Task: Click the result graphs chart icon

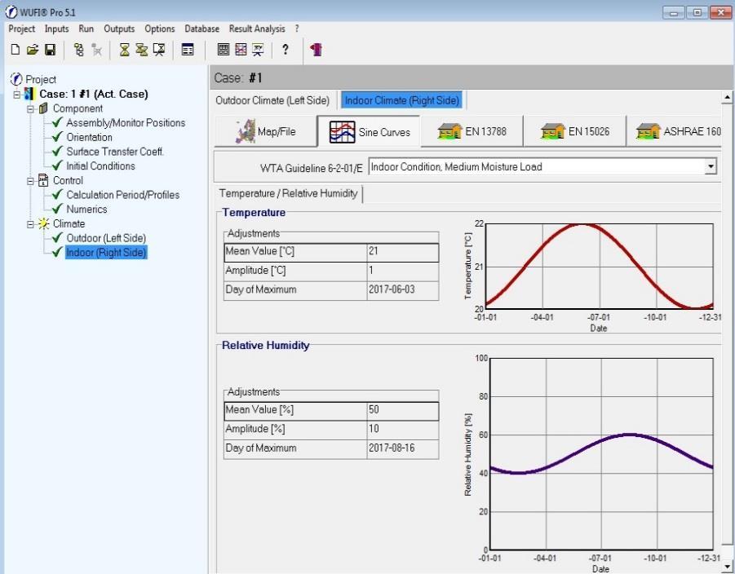Action: click(x=241, y=49)
